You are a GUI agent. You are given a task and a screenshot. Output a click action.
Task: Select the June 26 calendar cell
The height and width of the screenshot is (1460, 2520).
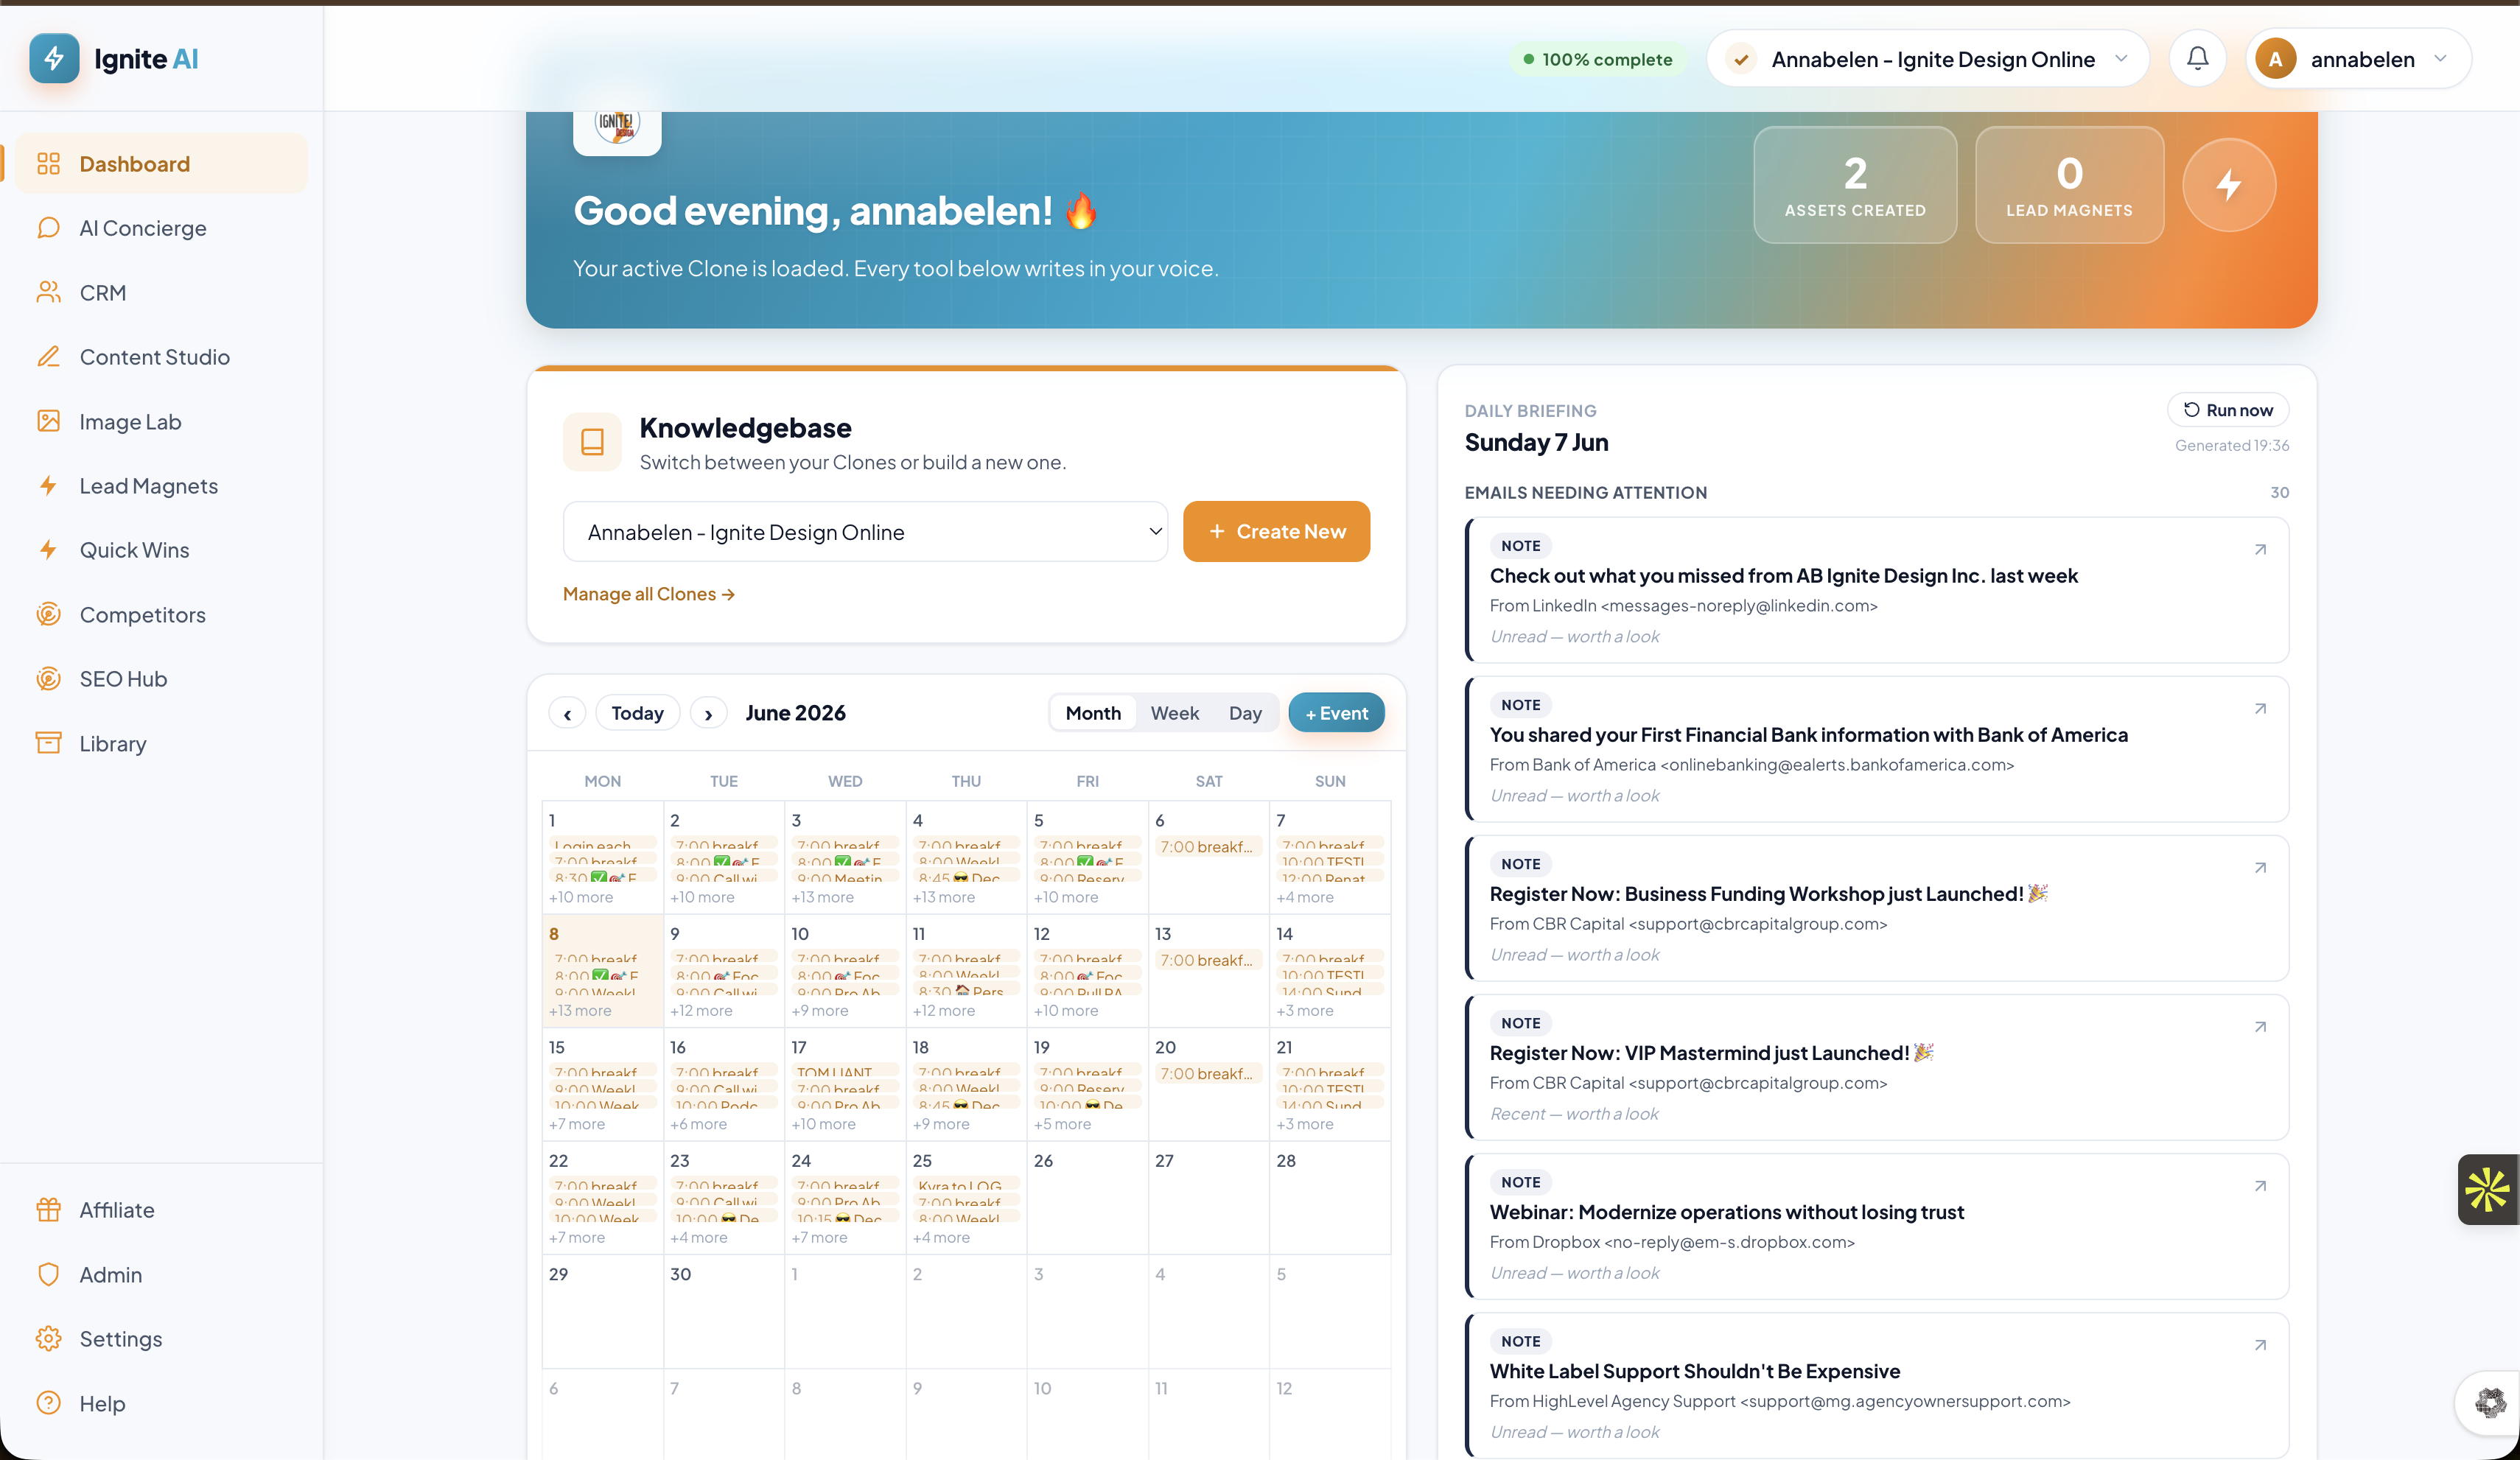[1087, 1198]
